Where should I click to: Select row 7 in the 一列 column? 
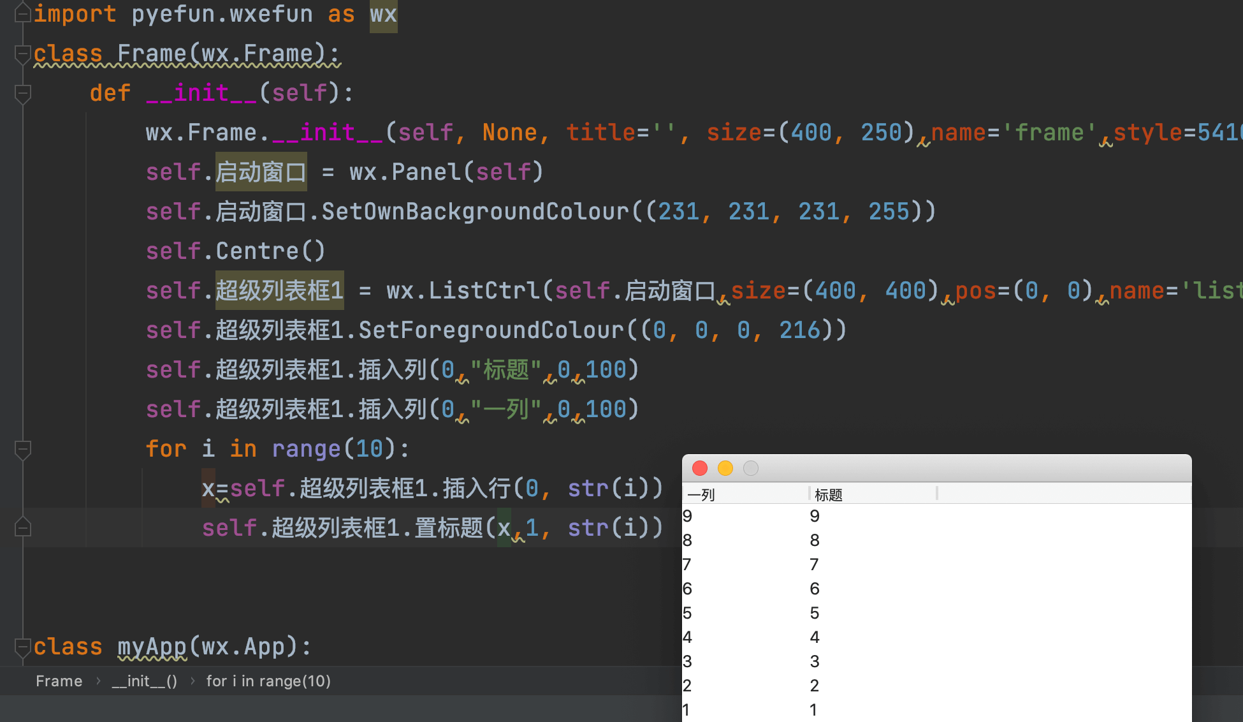687,564
